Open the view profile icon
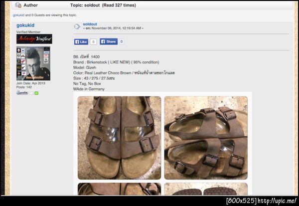Viewport: 299px width, 206px height. 22,93
